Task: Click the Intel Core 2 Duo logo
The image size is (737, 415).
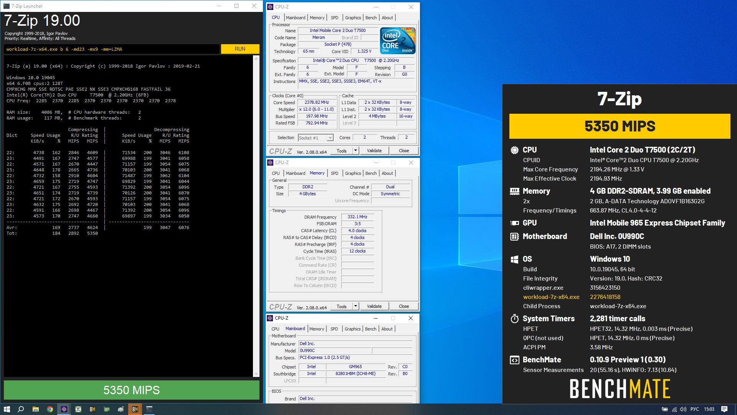Action: (398, 41)
